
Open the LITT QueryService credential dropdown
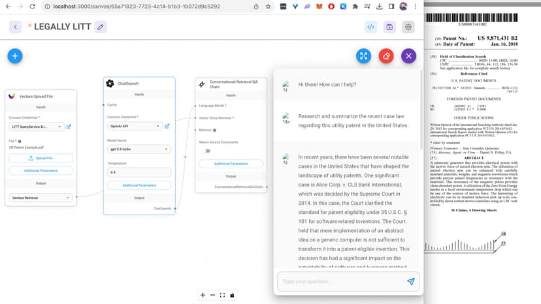[36, 127]
